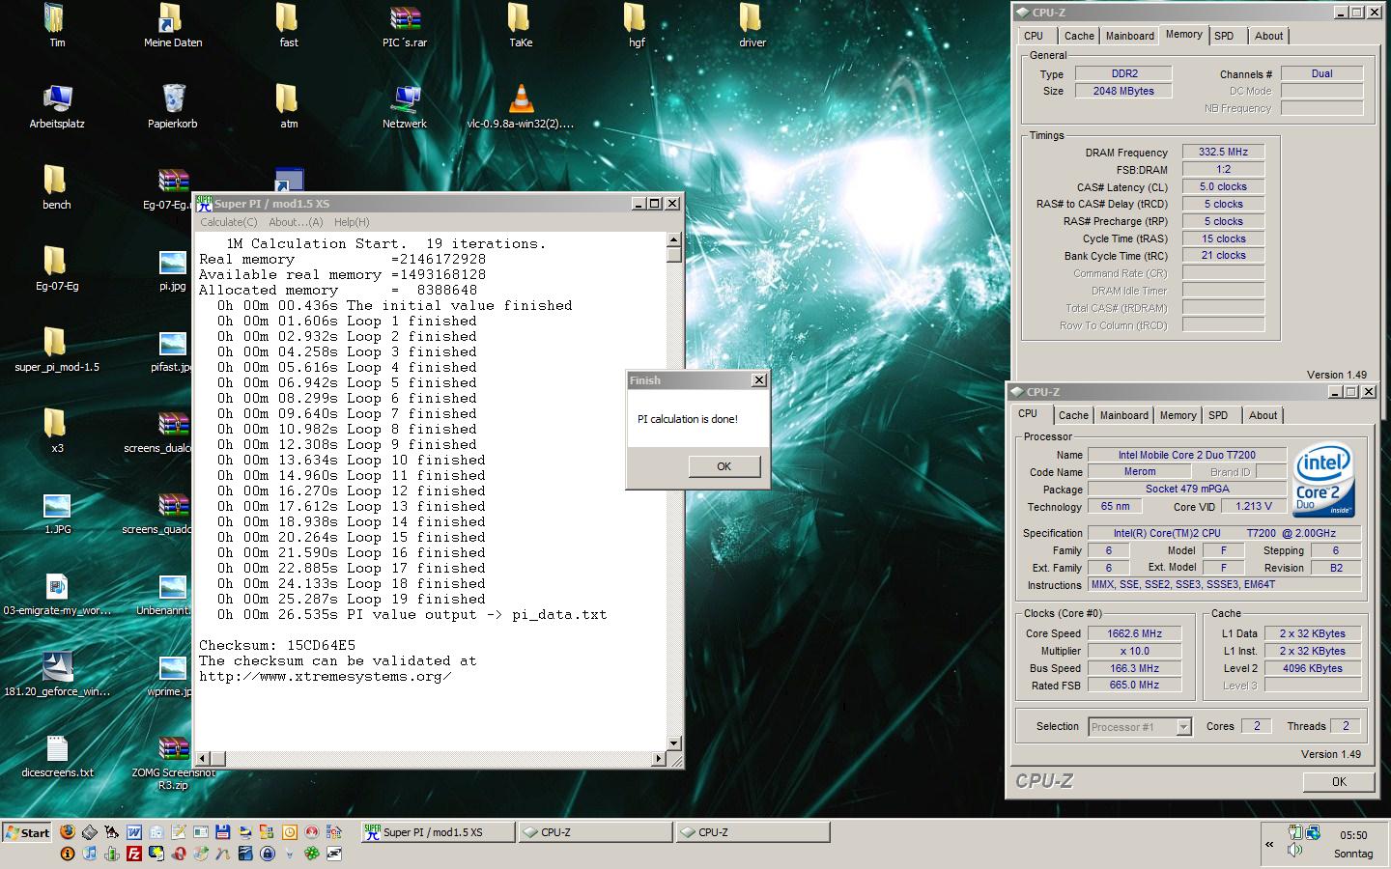The width and height of the screenshot is (1391, 869).
Task: Open About tab in lower CPU-Z window
Action: point(1263,415)
